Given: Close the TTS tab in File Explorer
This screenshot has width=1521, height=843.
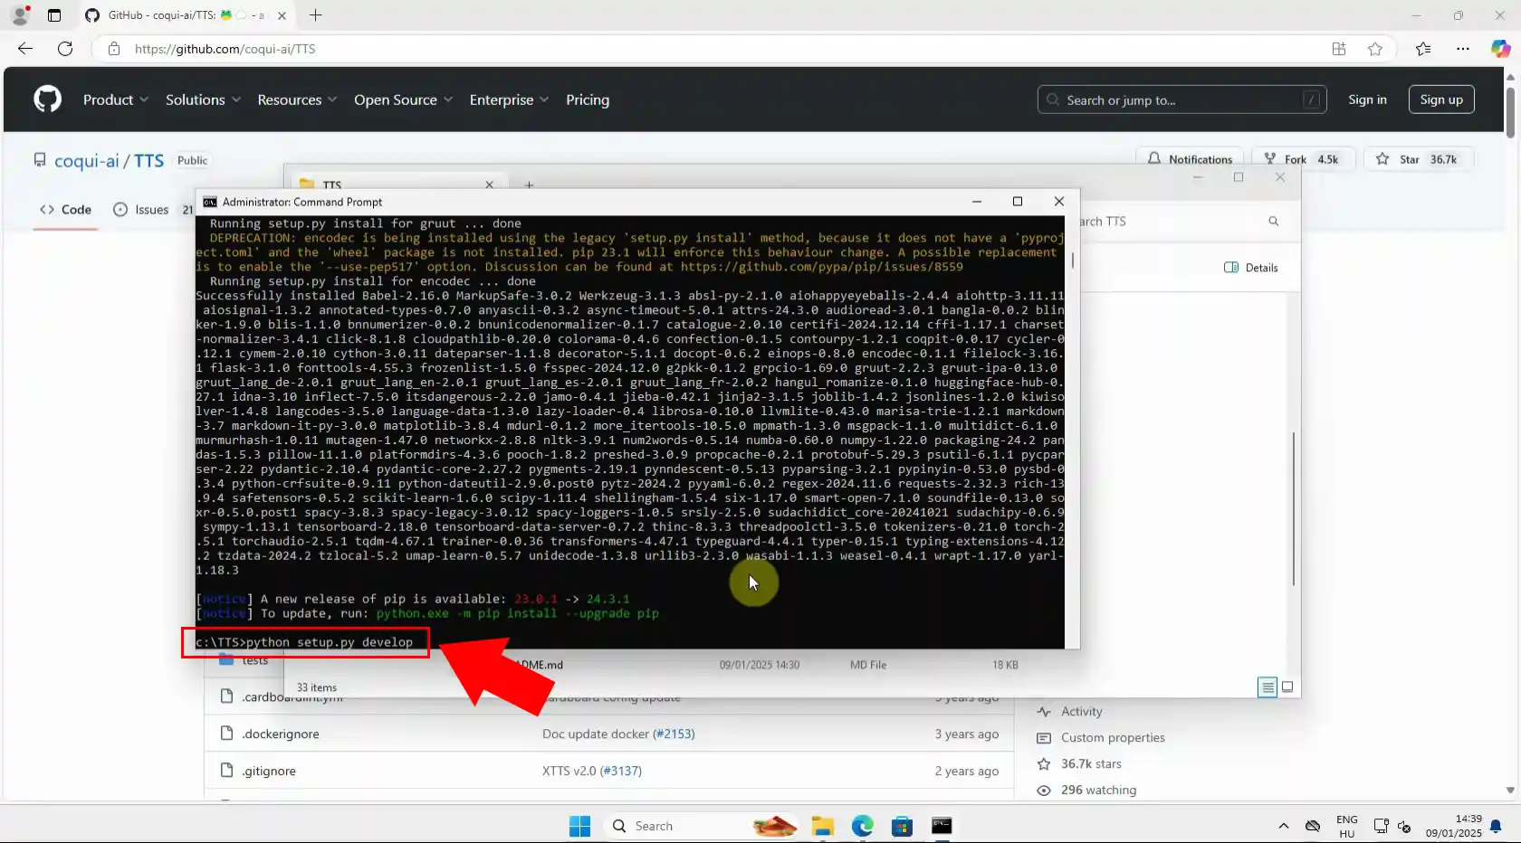Looking at the screenshot, I should tap(490, 185).
